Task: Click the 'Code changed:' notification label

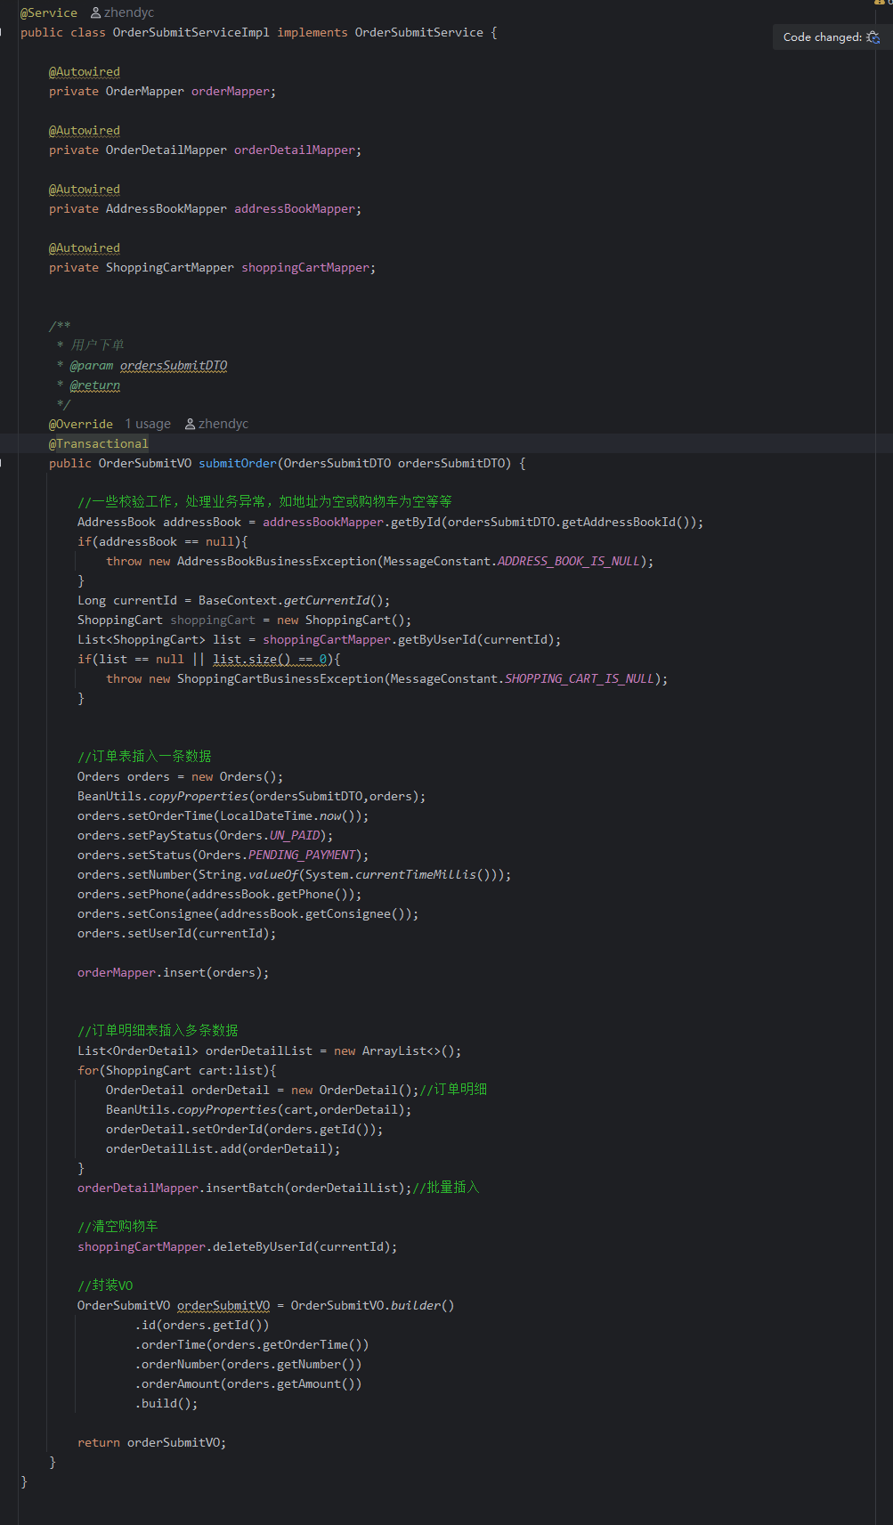Action: (822, 37)
